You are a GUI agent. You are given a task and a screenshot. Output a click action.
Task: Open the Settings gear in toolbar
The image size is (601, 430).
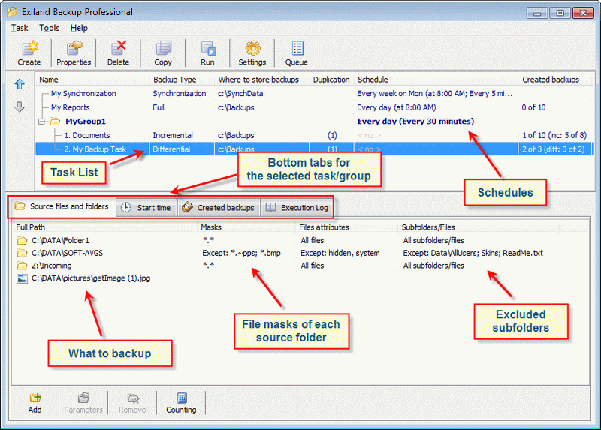(x=252, y=53)
